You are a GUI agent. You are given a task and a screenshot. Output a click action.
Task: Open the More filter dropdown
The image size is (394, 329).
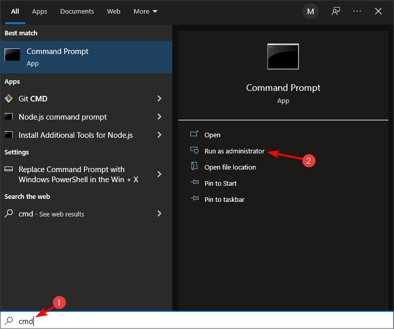pyautogui.click(x=145, y=11)
